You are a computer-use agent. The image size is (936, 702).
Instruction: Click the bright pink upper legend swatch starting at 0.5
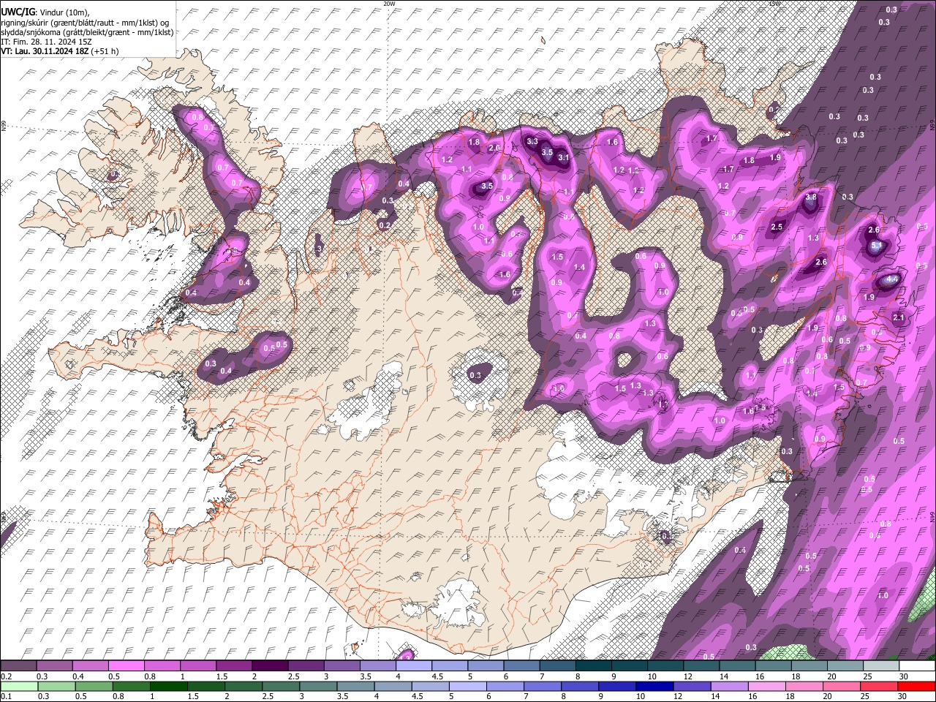point(127,666)
